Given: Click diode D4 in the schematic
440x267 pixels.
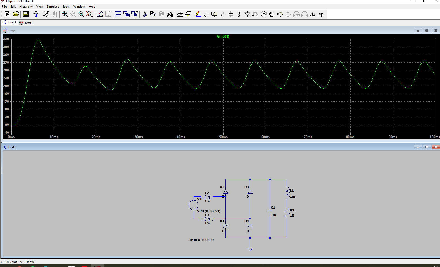Looking at the screenshot, I should 250,226.
